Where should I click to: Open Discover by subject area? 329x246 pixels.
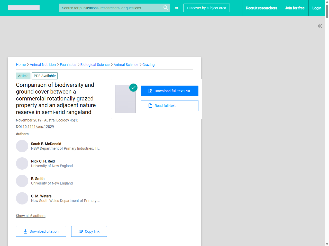(206, 8)
